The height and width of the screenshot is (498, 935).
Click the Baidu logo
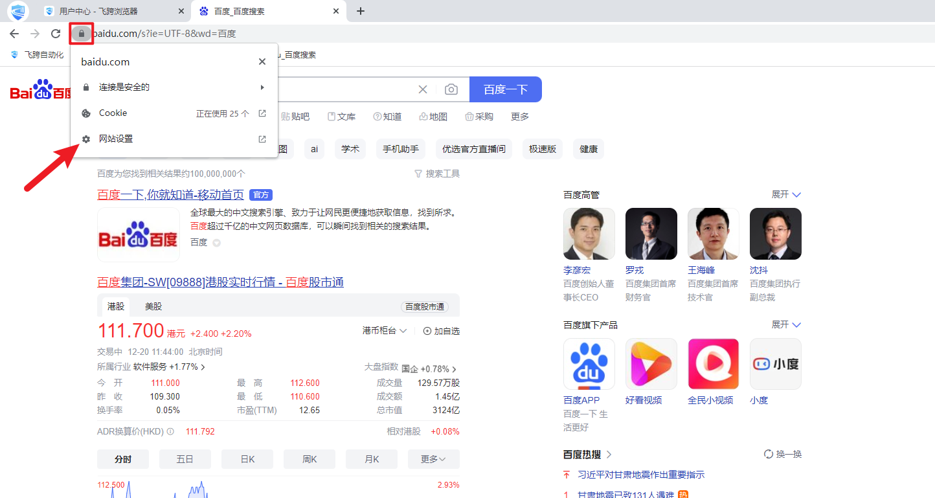(x=41, y=90)
